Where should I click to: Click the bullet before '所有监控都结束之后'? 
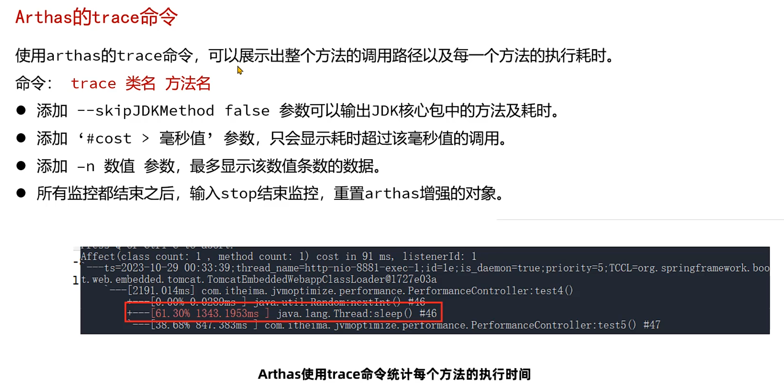click(x=21, y=193)
